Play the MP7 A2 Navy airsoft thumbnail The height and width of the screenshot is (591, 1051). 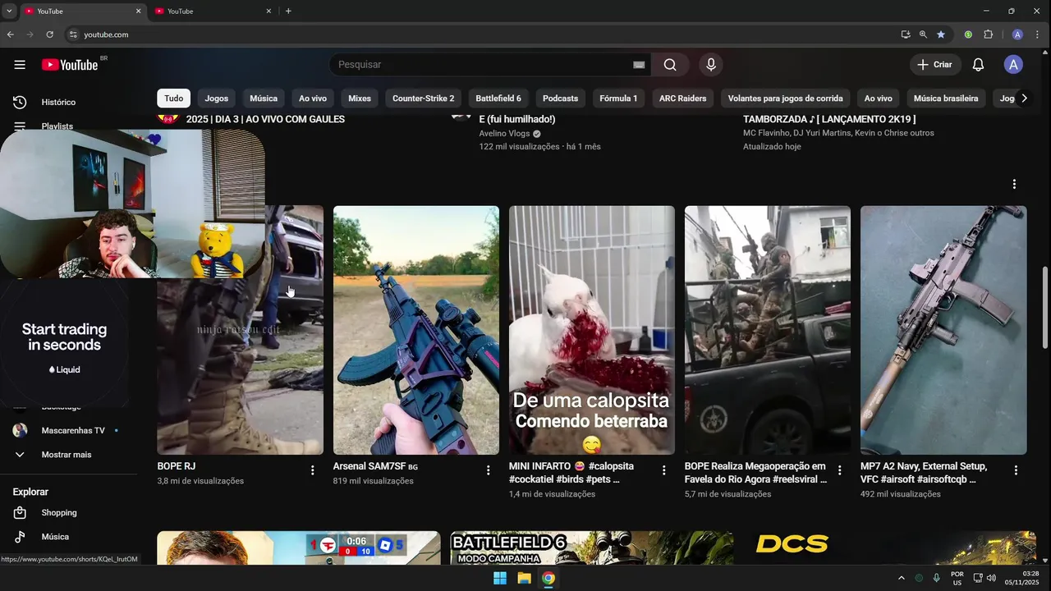[x=943, y=330]
